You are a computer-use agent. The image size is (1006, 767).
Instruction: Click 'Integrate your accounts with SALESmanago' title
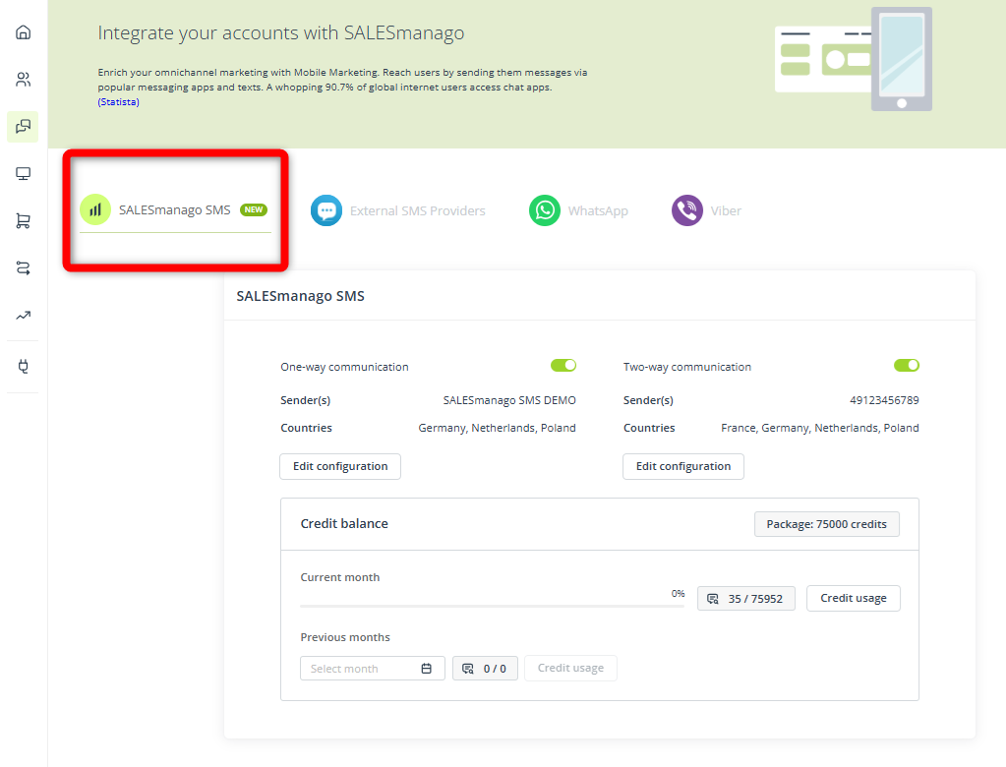(281, 33)
